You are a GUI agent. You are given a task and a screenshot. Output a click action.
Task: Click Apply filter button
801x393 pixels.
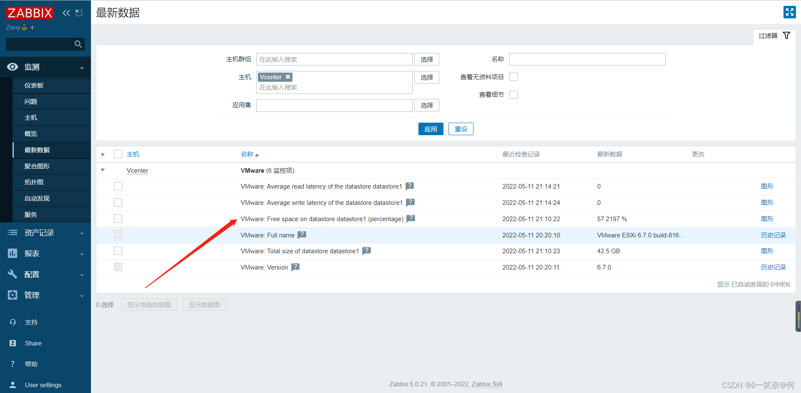[431, 129]
